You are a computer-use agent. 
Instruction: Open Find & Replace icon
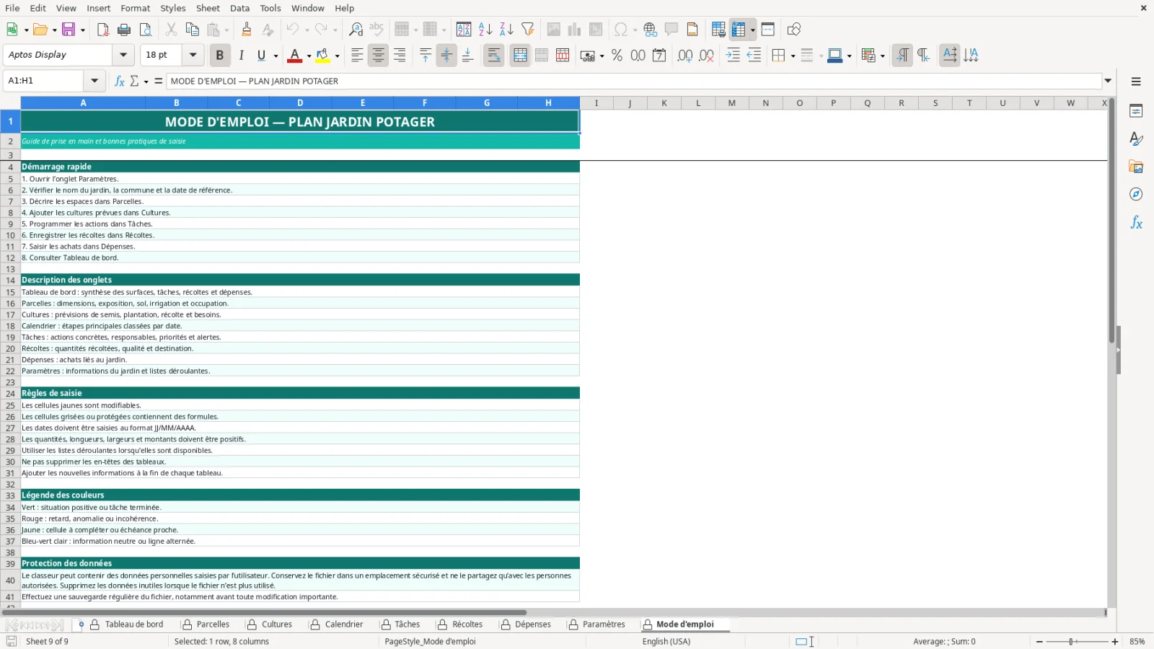[x=356, y=30]
